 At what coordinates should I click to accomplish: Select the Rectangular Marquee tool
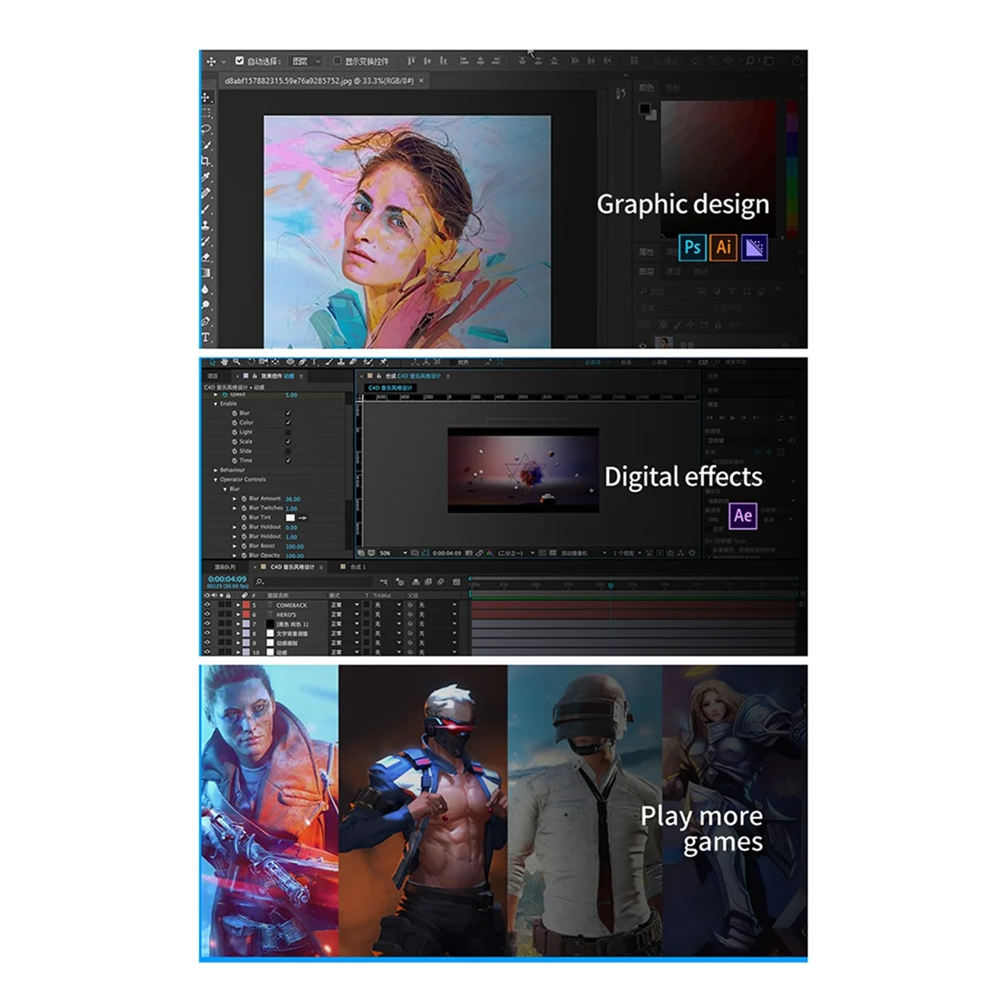tap(206, 113)
